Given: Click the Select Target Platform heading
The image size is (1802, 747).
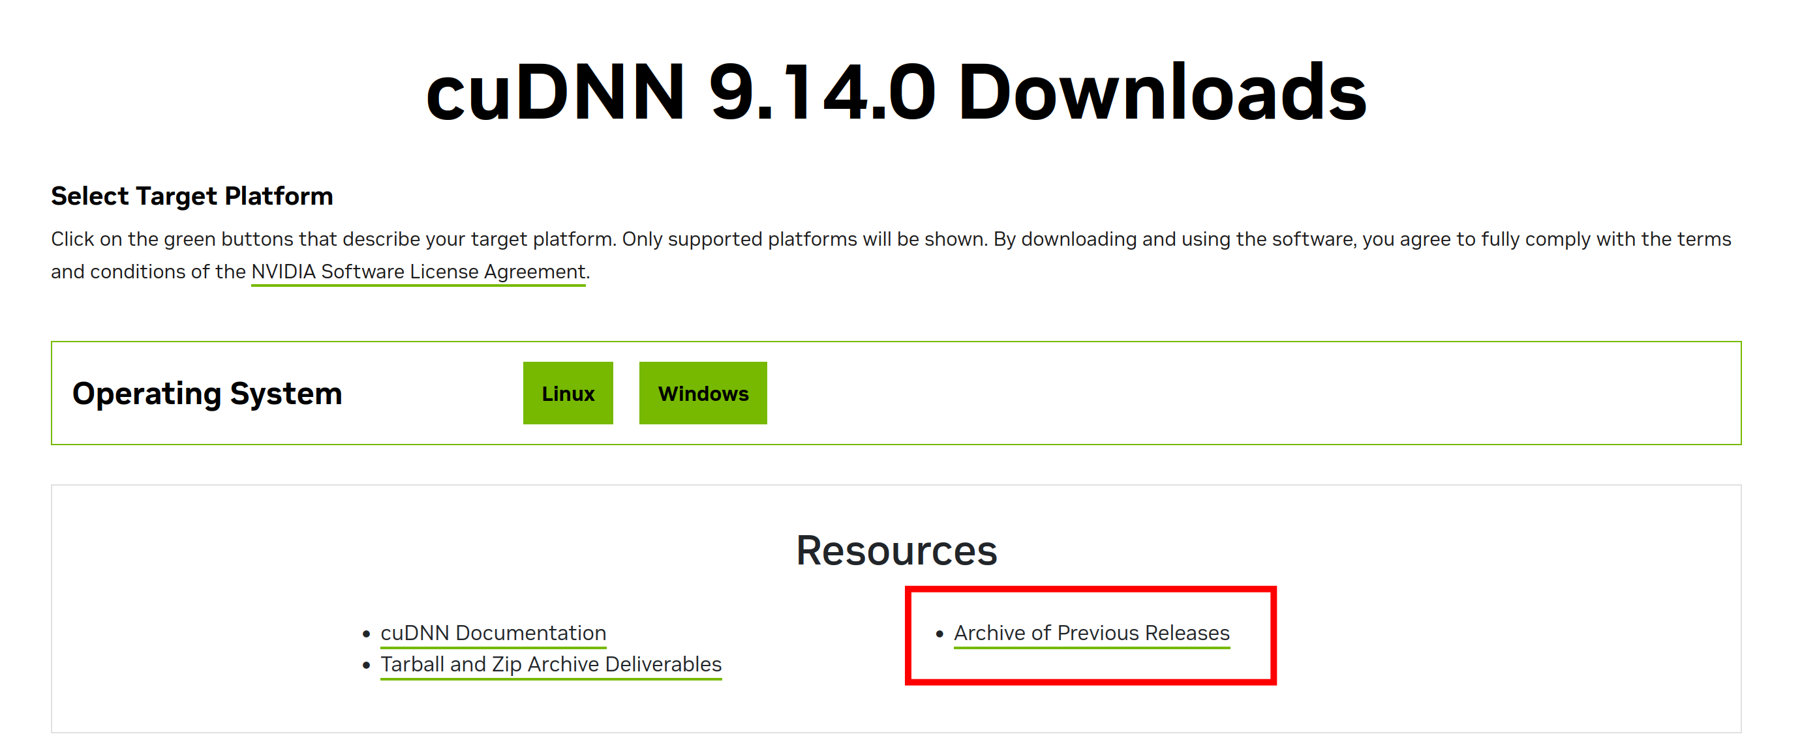Looking at the screenshot, I should pyautogui.click(x=192, y=196).
